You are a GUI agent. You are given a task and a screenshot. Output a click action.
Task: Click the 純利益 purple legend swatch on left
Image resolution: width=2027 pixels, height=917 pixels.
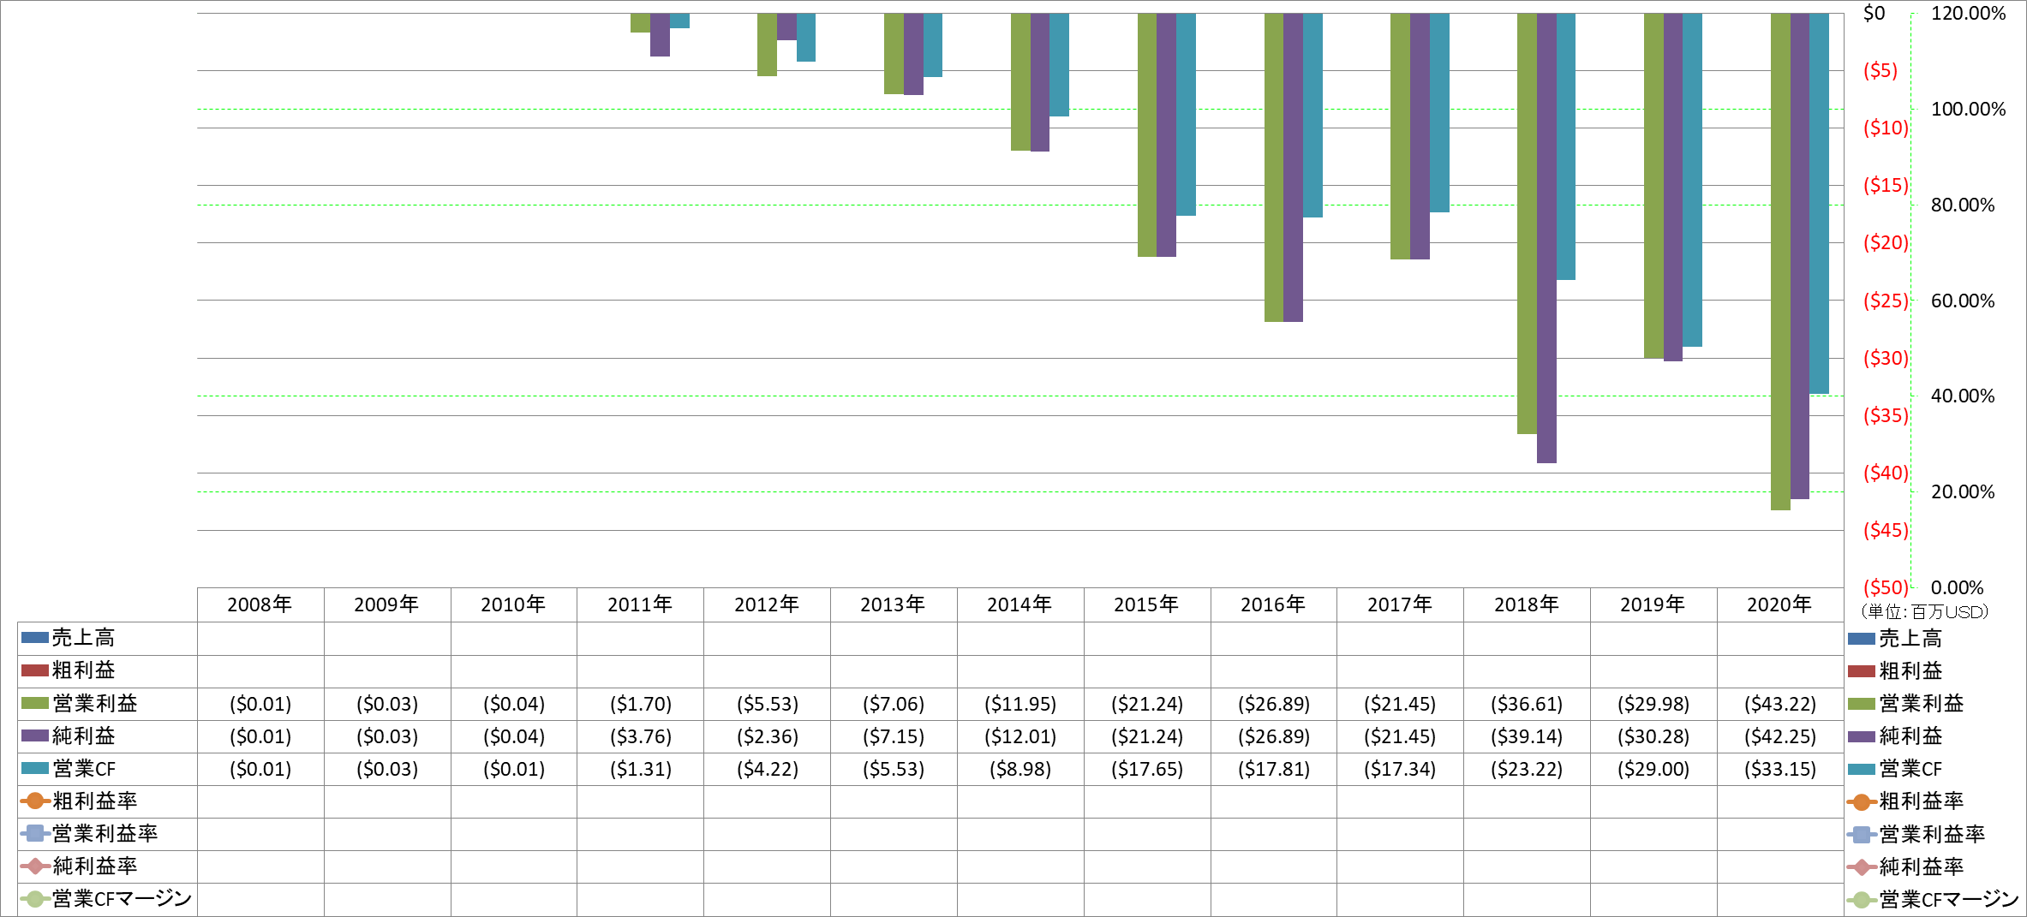coord(34,735)
